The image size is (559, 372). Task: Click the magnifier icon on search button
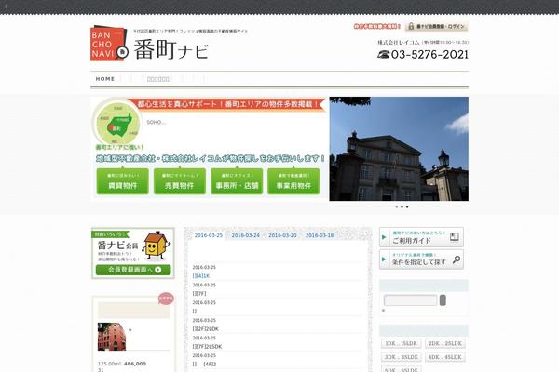click(456, 260)
